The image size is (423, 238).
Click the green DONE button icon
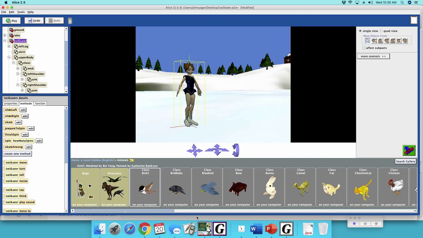coord(409,150)
